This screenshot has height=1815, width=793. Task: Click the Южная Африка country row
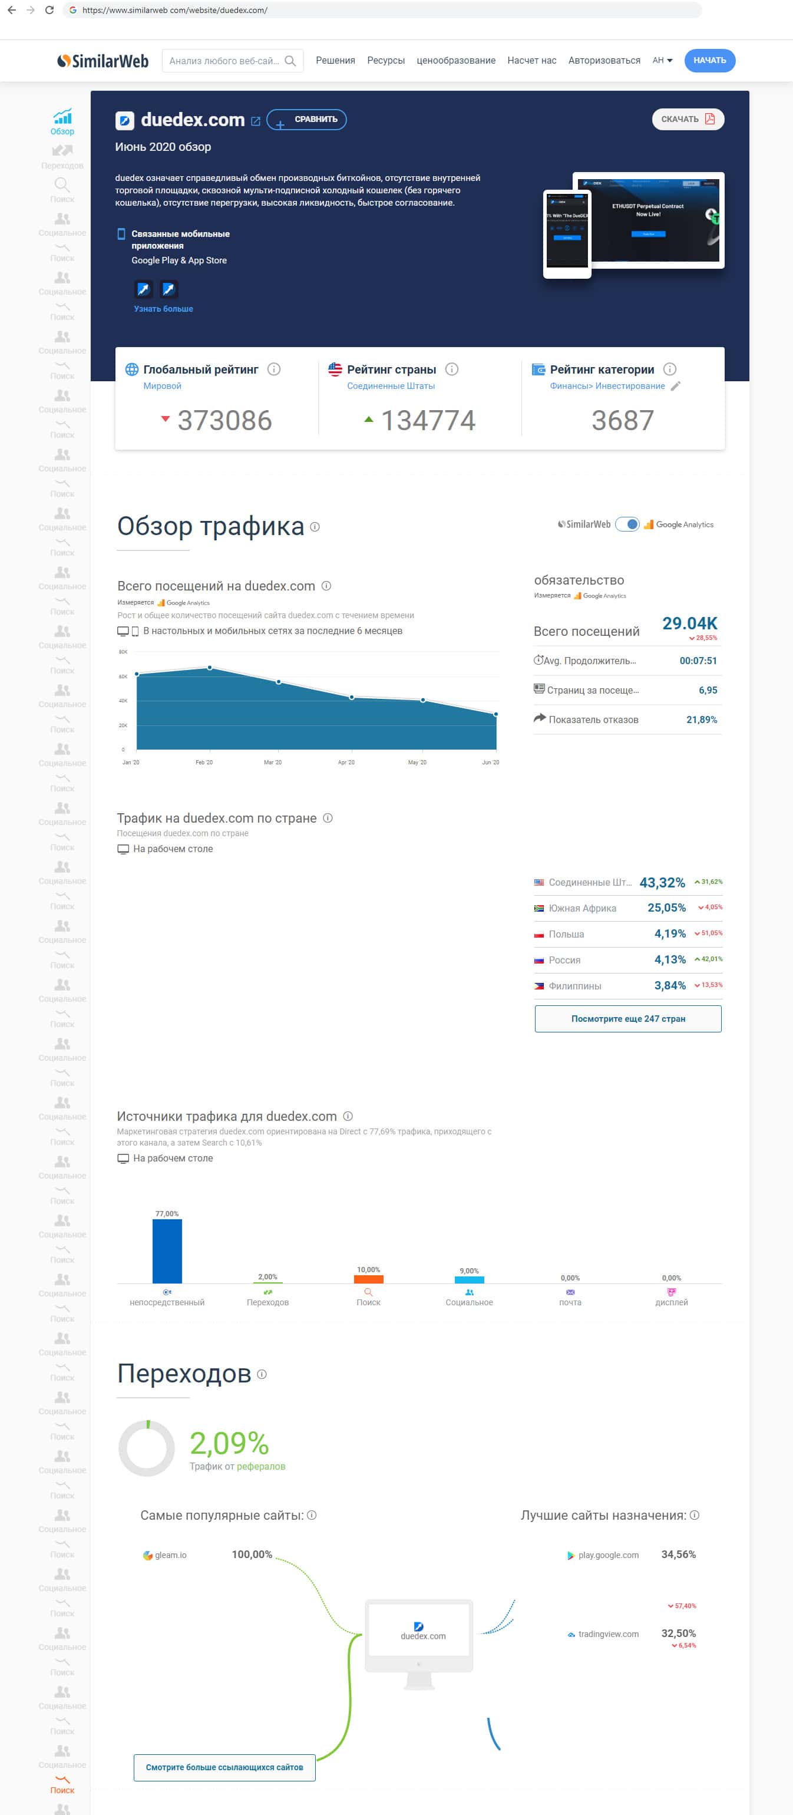point(628,908)
